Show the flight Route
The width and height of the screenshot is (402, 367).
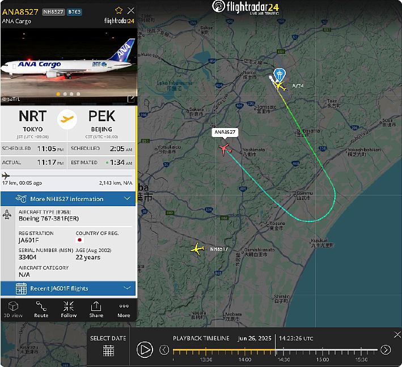41,309
